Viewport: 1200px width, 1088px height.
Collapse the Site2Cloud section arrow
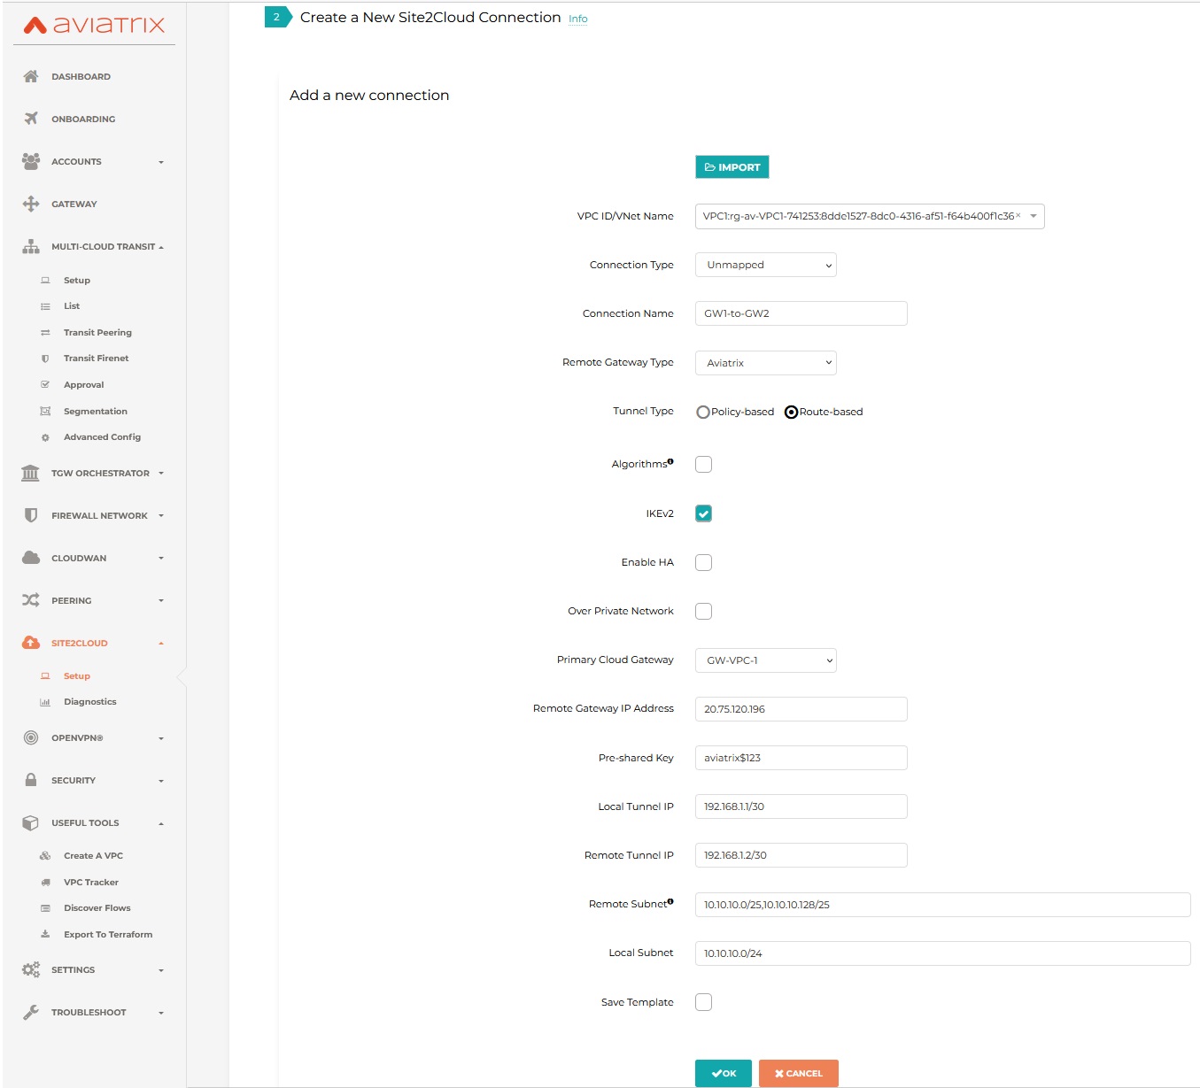click(161, 644)
